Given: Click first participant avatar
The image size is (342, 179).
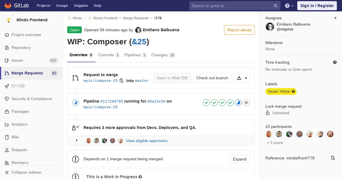Looking at the screenshot, I should pos(269,134).
